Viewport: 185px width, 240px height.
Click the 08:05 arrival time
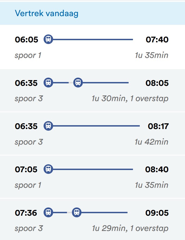[x=157, y=83]
